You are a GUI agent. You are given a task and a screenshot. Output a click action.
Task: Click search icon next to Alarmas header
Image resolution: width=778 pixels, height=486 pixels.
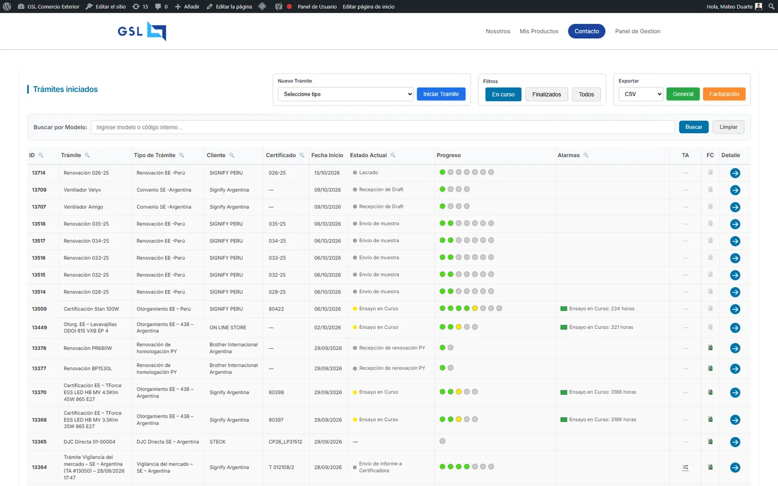pos(586,156)
